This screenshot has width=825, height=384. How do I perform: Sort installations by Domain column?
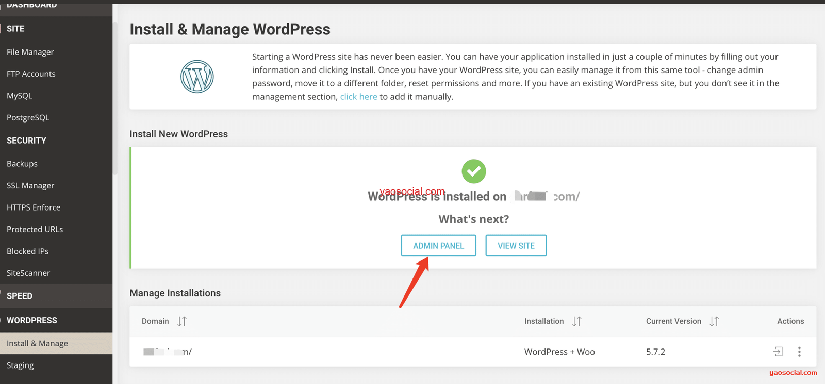pyautogui.click(x=181, y=321)
